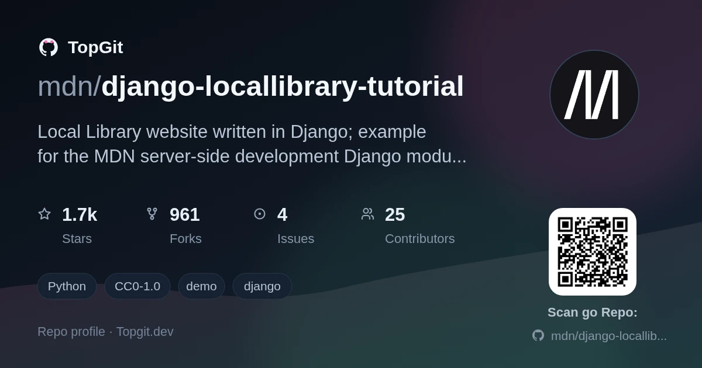Click the QR code image

click(x=593, y=252)
